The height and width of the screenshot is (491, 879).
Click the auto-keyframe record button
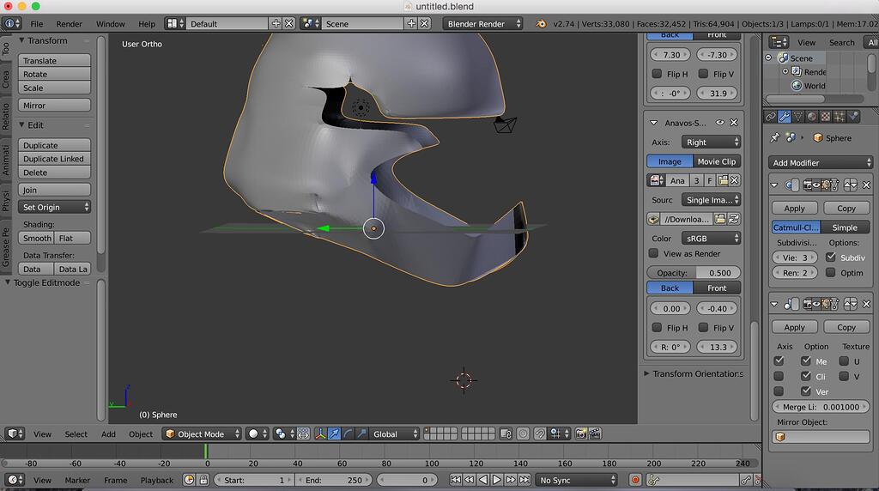coord(635,480)
